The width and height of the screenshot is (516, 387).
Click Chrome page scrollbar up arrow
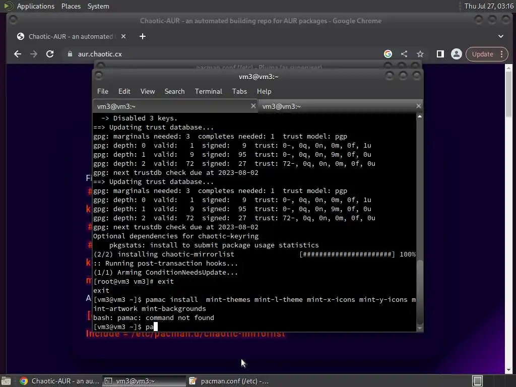coord(509,68)
